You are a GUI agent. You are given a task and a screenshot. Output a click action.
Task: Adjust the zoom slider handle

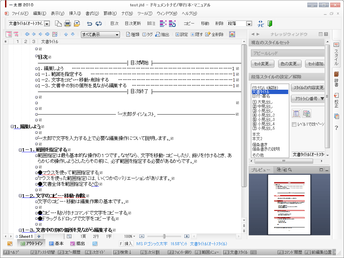(x=164, y=236)
